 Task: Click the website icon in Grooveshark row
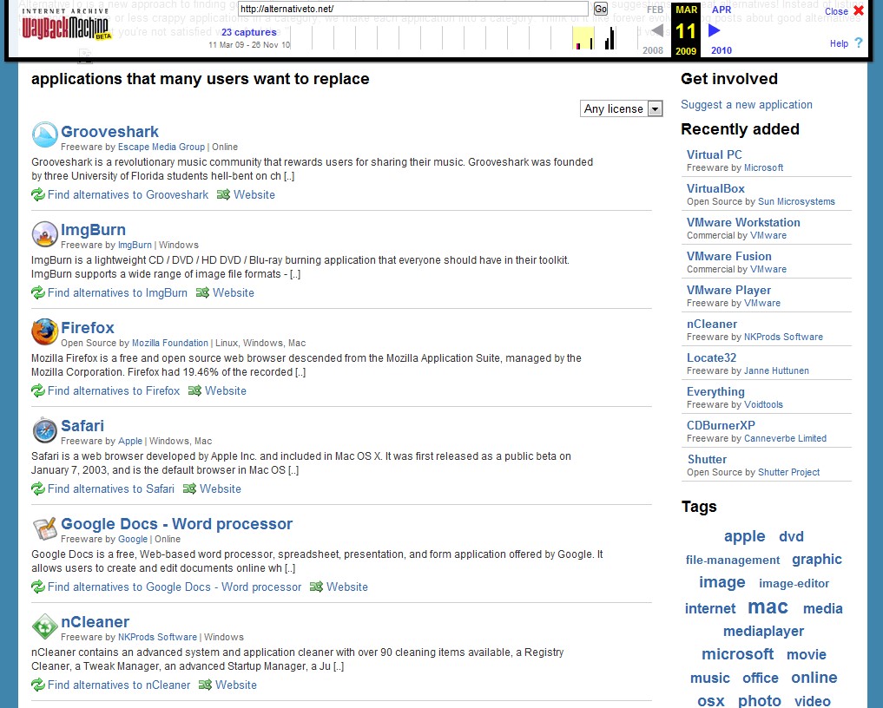tap(223, 194)
